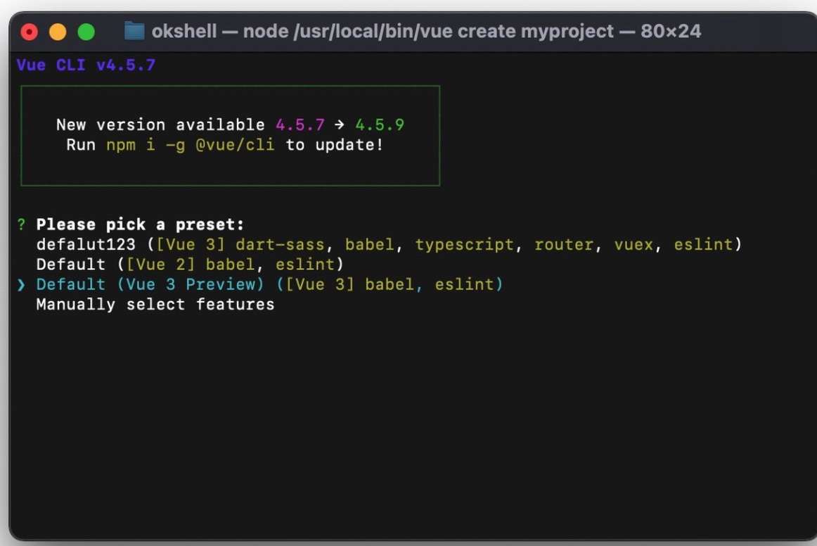The image size is (817, 546).
Task: Click the cyan selection arrow pointer
Action: click(x=21, y=285)
